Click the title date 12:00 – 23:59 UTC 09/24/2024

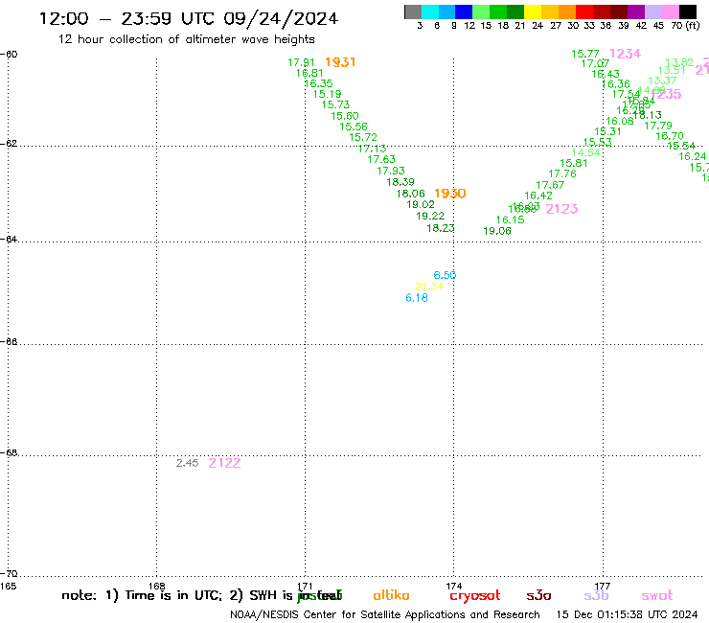[x=189, y=18]
